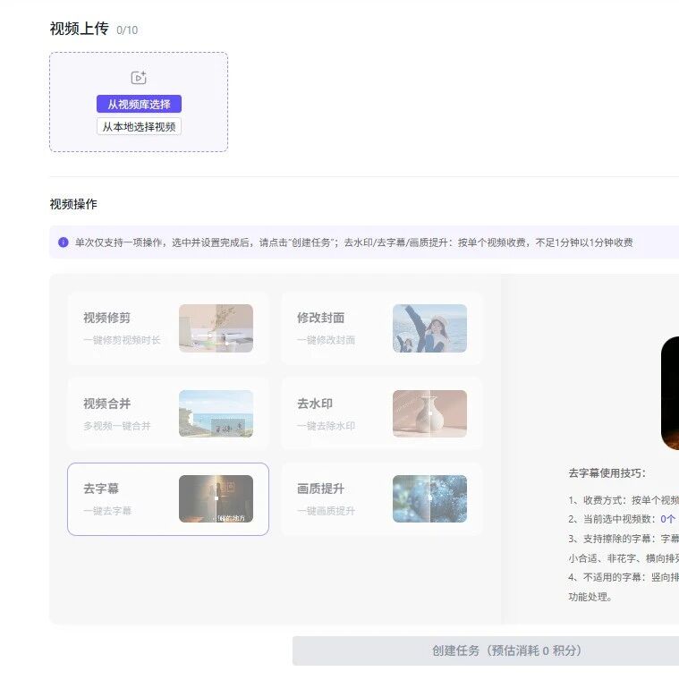The width and height of the screenshot is (679, 680).
Task: Click 从视频库选择 button
Action: pyautogui.click(x=139, y=104)
